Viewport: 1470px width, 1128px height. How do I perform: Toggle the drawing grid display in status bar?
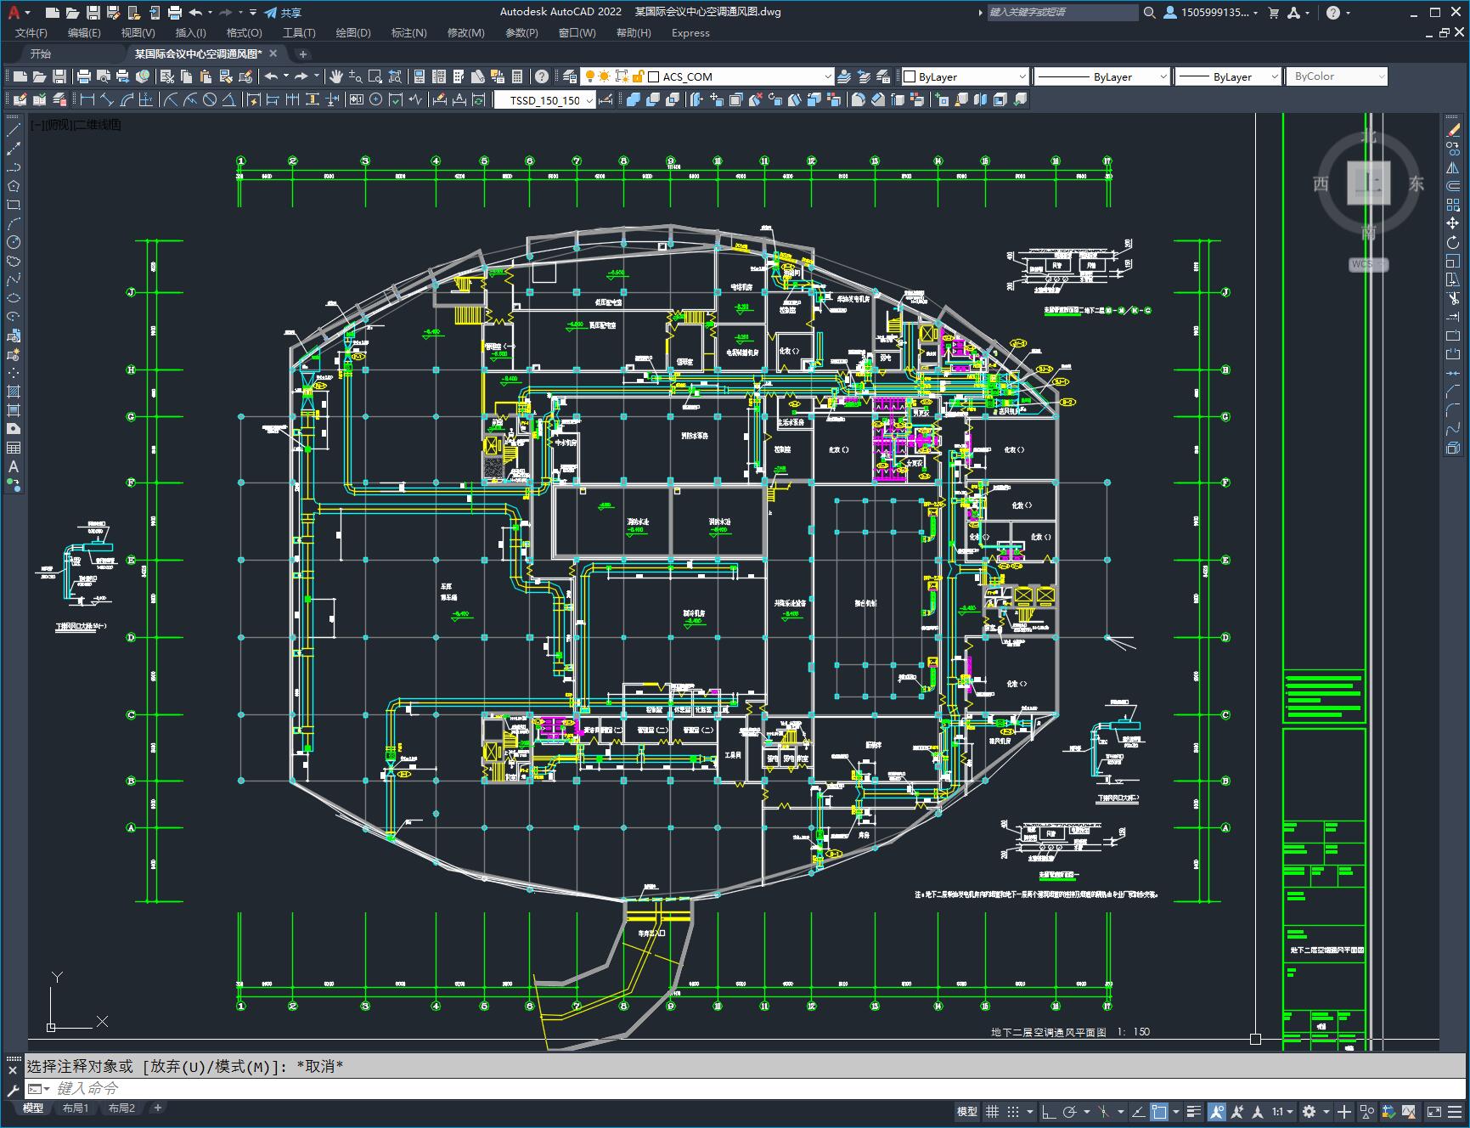click(x=992, y=1111)
